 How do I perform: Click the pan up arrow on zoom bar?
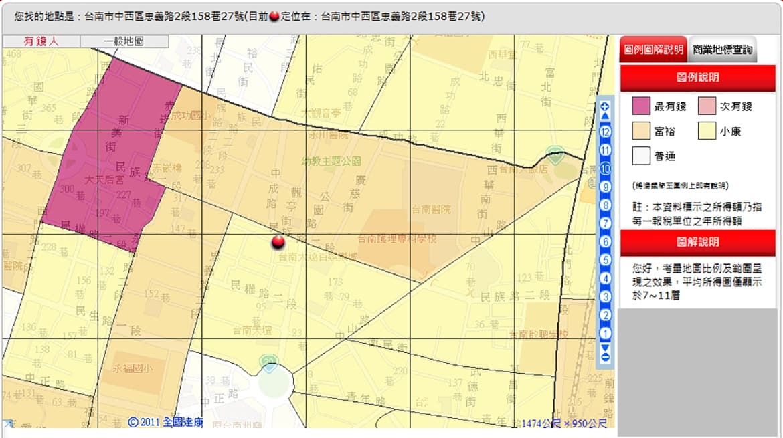(x=605, y=116)
